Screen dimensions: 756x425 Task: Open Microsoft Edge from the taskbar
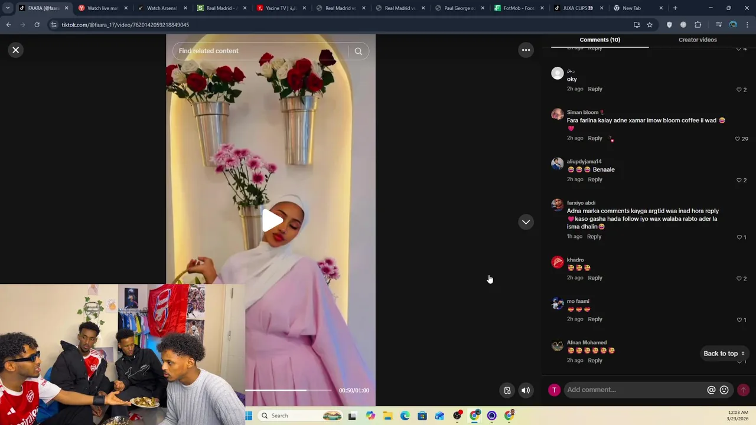click(x=405, y=416)
